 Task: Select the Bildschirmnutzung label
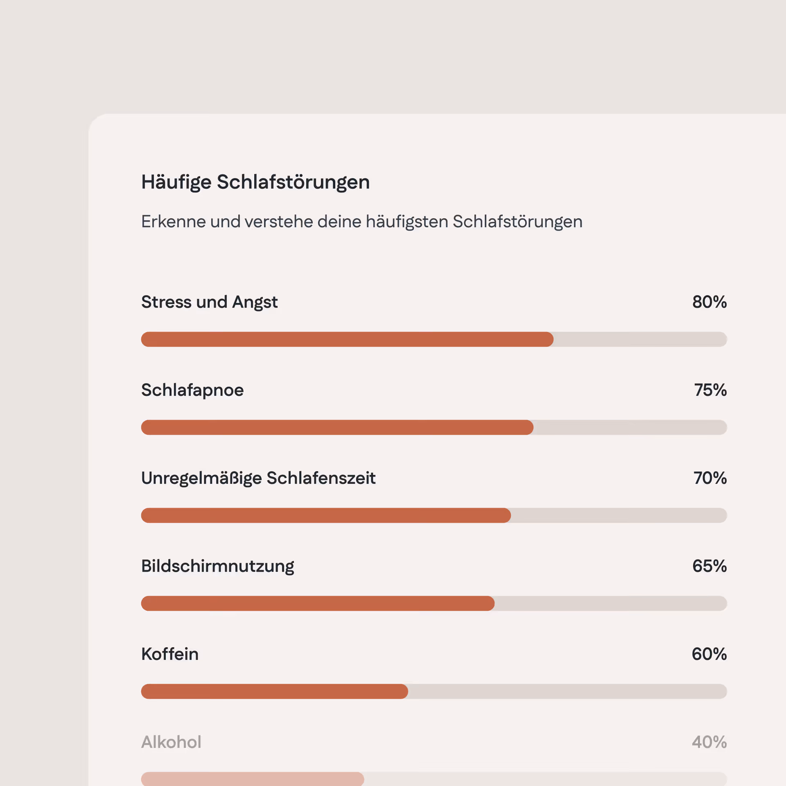[218, 567]
